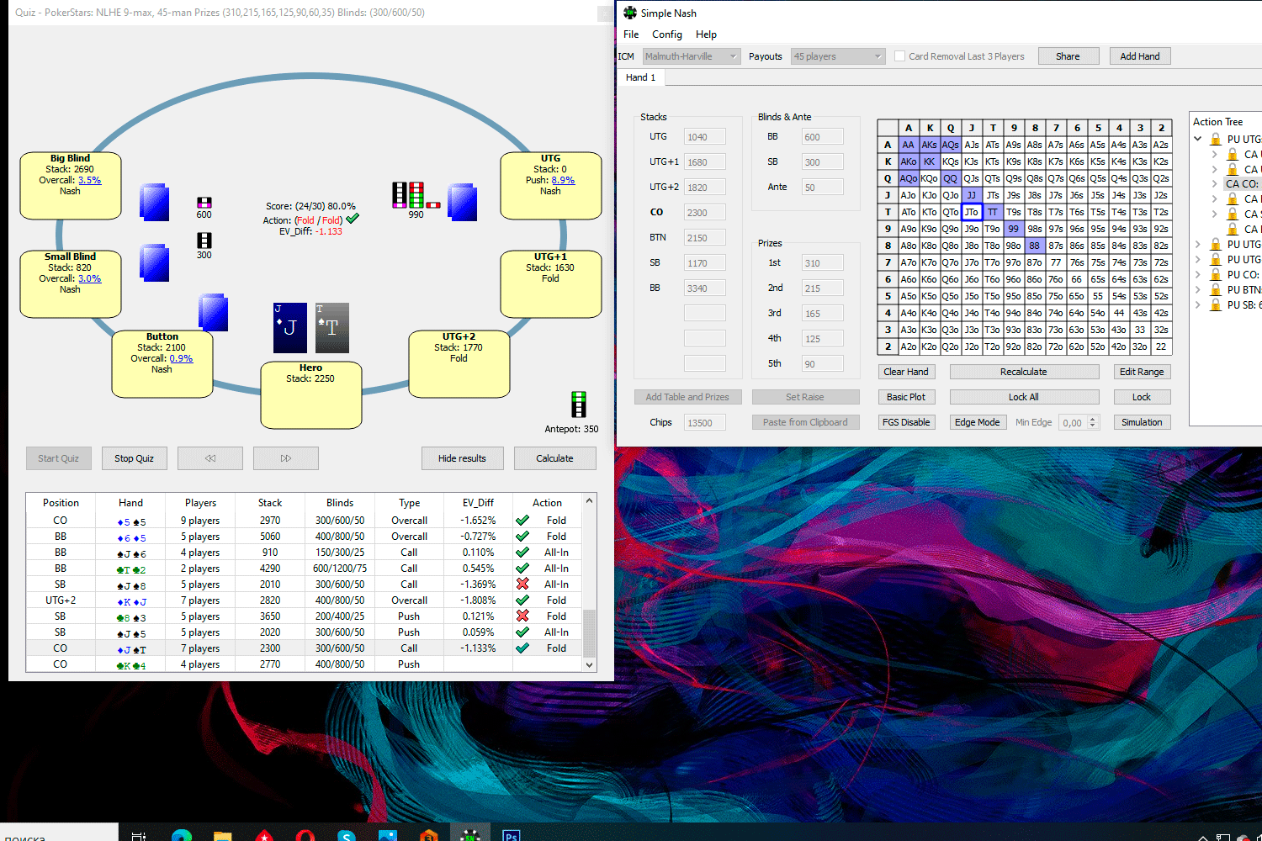Expand the PU SB tree node
This screenshot has width=1262, height=841.
[1198, 304]
